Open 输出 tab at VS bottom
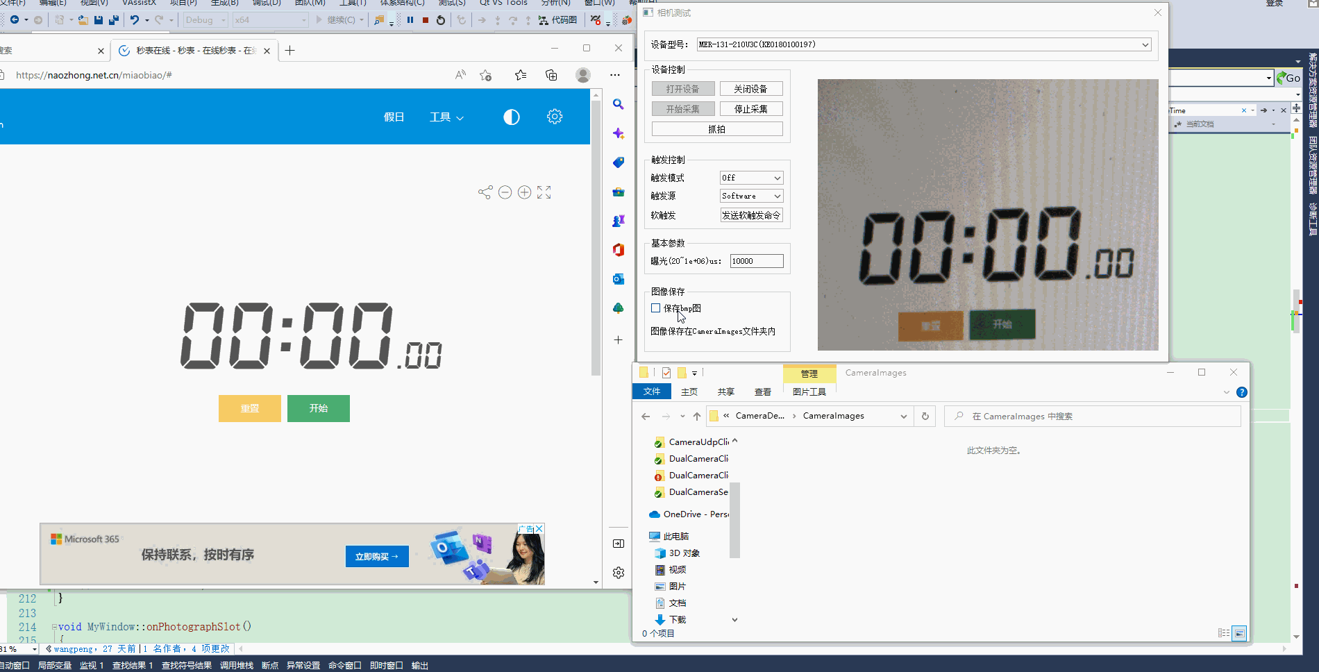 (x=420, y=665)
